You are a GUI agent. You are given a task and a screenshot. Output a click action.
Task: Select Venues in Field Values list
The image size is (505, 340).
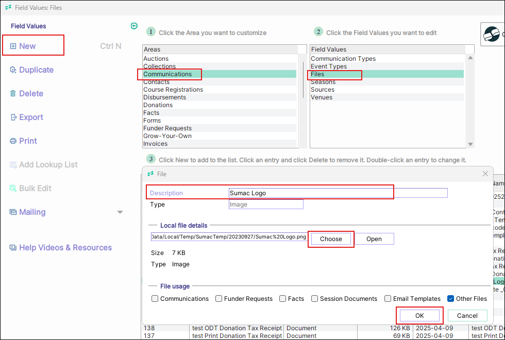pos(322,97)
